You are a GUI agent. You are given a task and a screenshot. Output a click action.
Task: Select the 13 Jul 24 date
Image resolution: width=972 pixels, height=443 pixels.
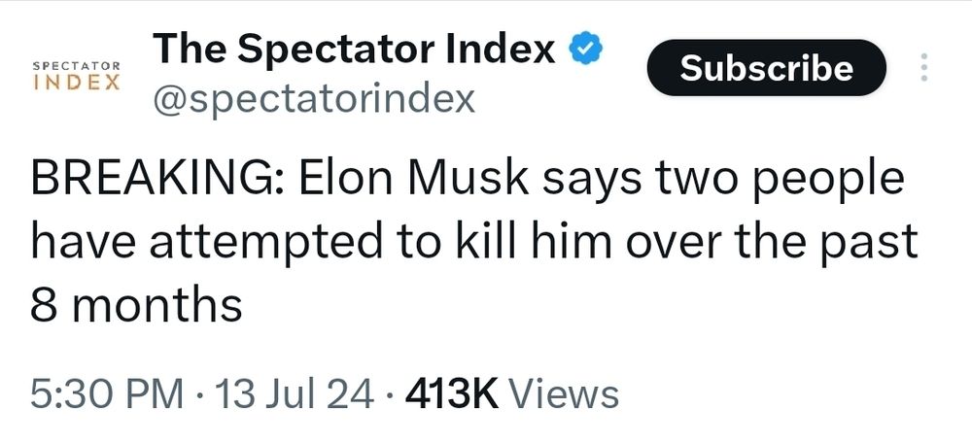click(x=295, y=394)
